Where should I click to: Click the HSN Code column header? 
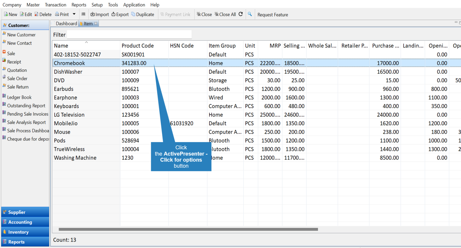187,45
